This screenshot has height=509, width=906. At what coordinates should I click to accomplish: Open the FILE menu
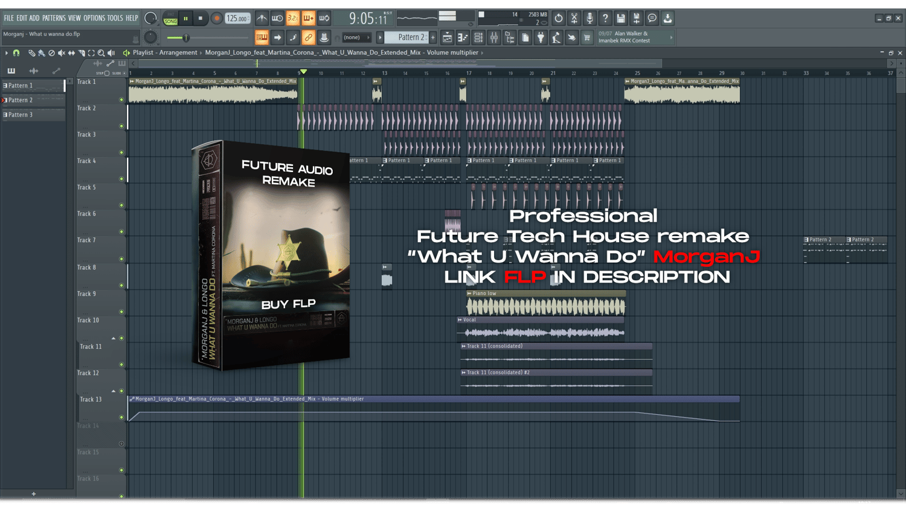(x=9, y=18)
